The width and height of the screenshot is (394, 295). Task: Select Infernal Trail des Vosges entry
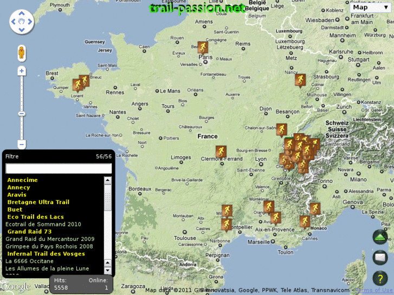[46, 254]
